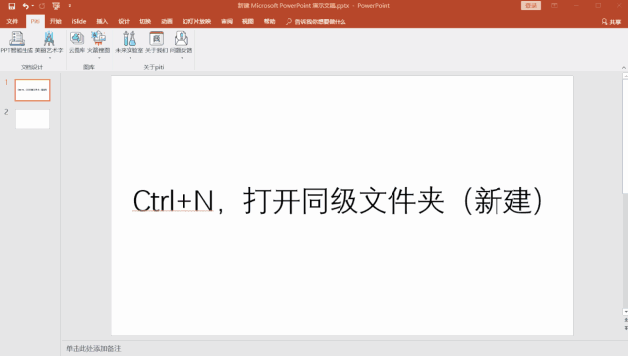Expand the 问题反馈 dropdown arrow
Image resolution: width=628 pixels, height=356 pixels.
point(182,58)
